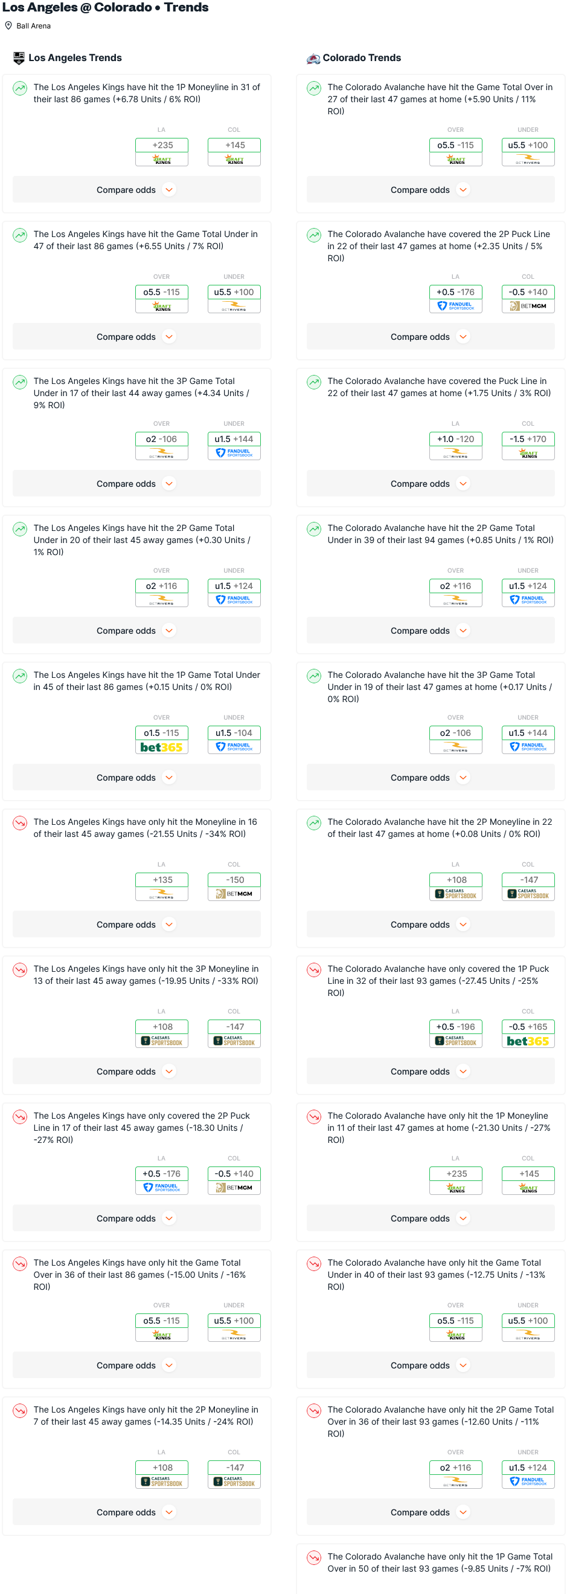Click the Colorado Trends heading
567x1594 pixels.
361,58
